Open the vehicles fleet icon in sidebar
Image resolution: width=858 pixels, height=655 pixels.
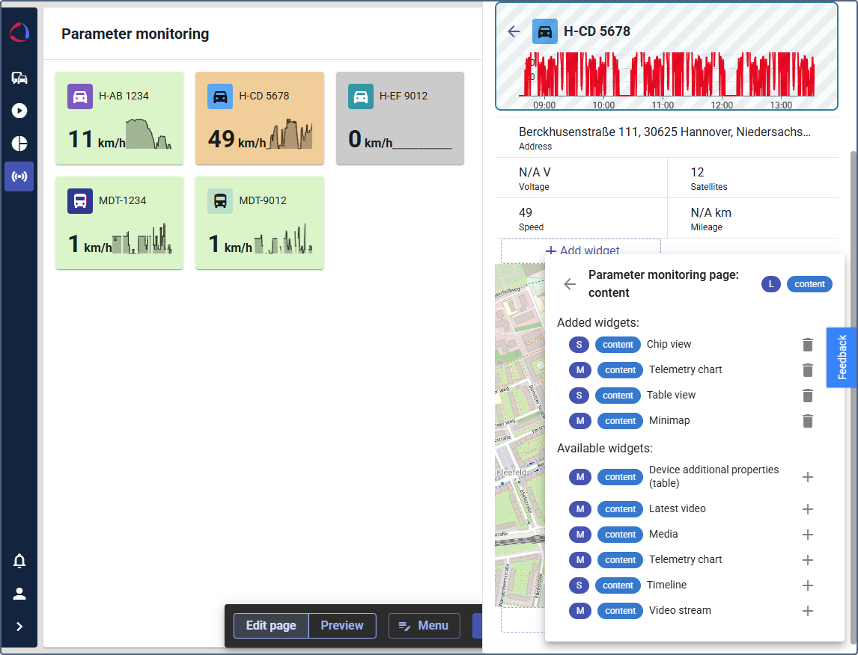click(x=19, y=78)
